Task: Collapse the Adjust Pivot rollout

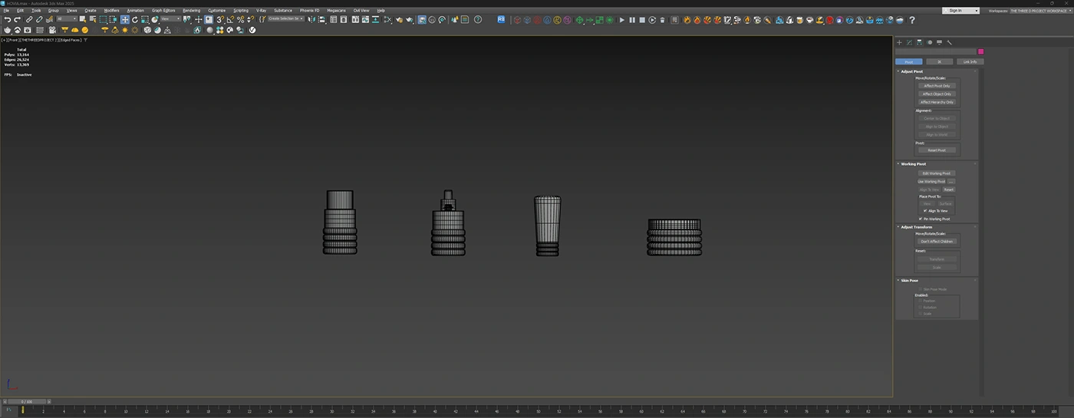Action: click(912, 71)
